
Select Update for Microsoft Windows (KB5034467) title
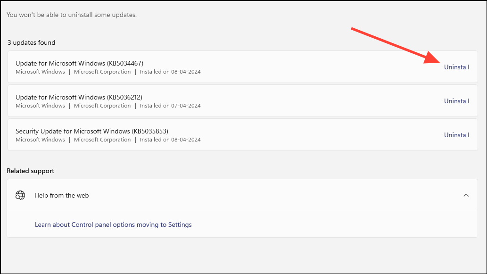[x=80, y=63]
